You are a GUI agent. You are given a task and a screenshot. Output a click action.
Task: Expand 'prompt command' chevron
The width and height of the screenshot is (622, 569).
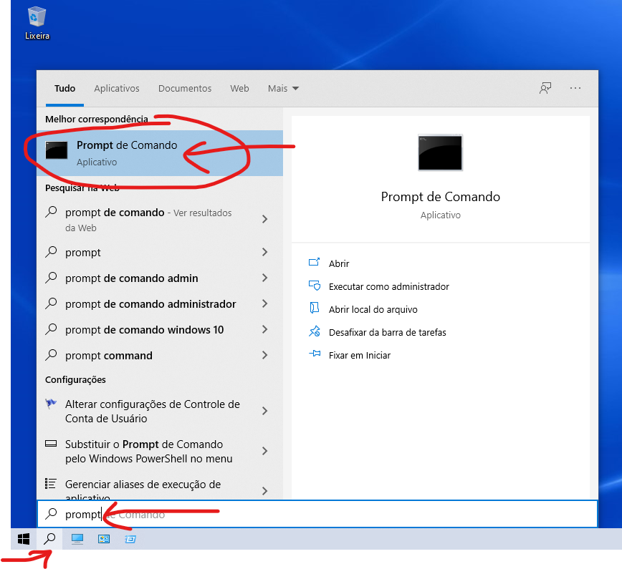[x=265, y=355]
